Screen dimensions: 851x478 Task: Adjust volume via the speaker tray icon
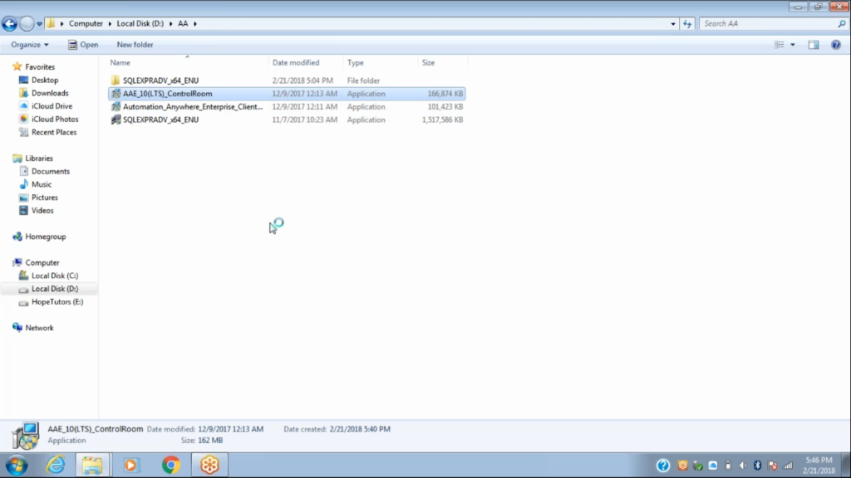tap(744, 466)
